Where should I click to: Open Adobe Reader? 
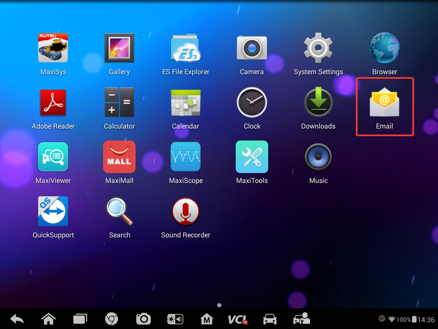click(x=53, y=102)
